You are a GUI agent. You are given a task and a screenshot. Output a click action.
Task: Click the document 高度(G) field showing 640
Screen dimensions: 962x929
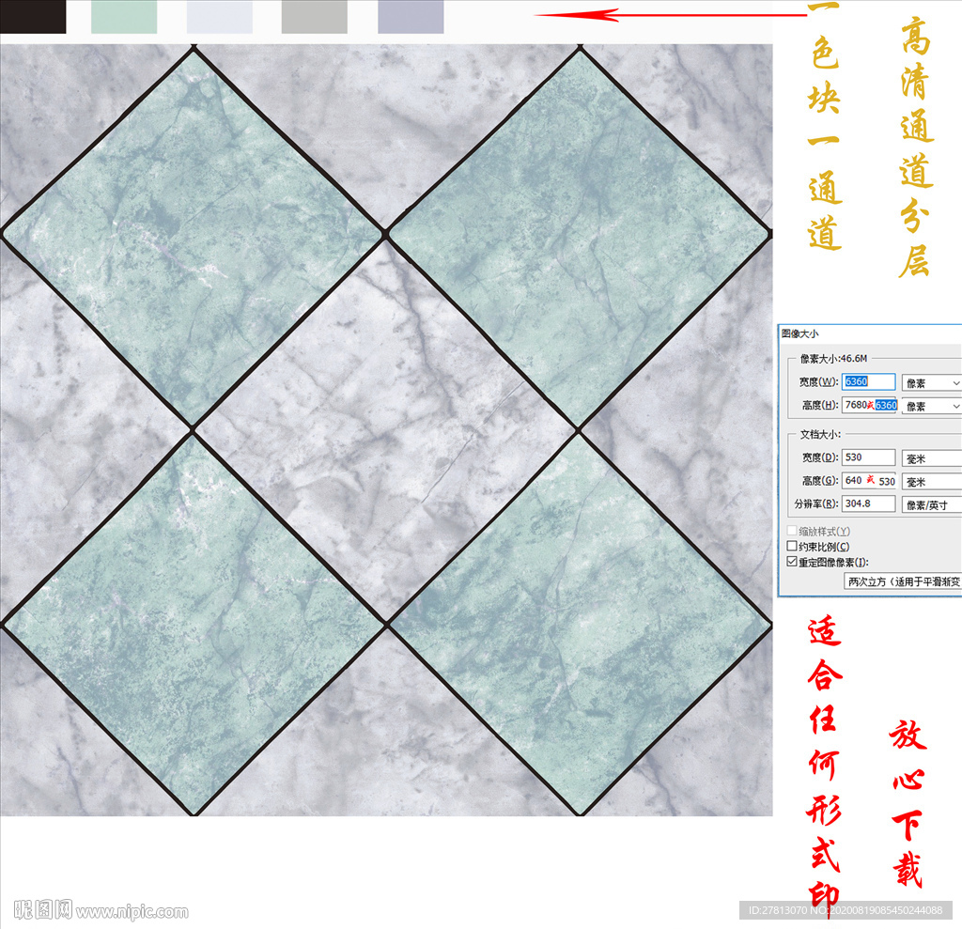tap(868, 481)
